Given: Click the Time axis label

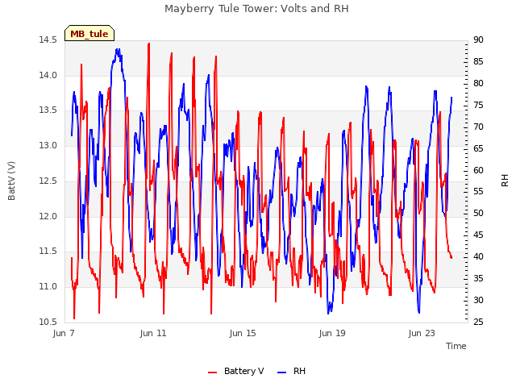Looking at the screenshot, I should 456,346.
